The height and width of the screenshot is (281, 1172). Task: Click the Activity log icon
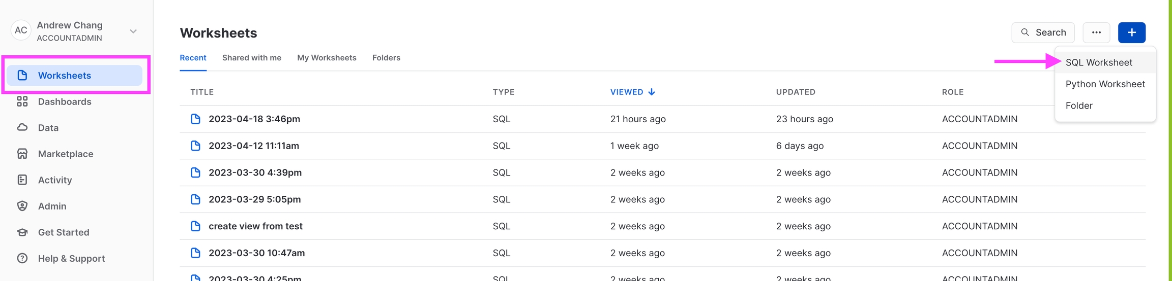point(22,180)
